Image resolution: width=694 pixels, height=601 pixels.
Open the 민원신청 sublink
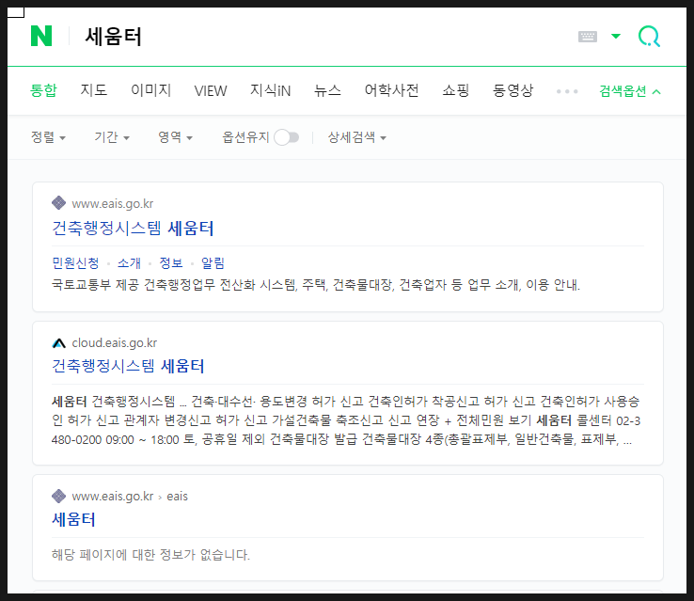click(75, 263)
